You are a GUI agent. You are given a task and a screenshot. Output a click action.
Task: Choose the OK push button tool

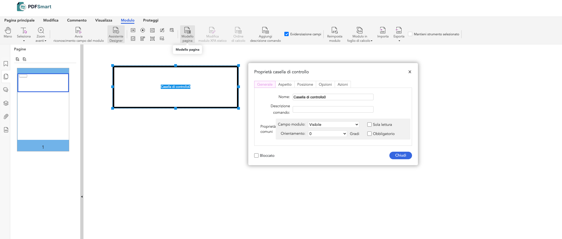tap(133, 30)
